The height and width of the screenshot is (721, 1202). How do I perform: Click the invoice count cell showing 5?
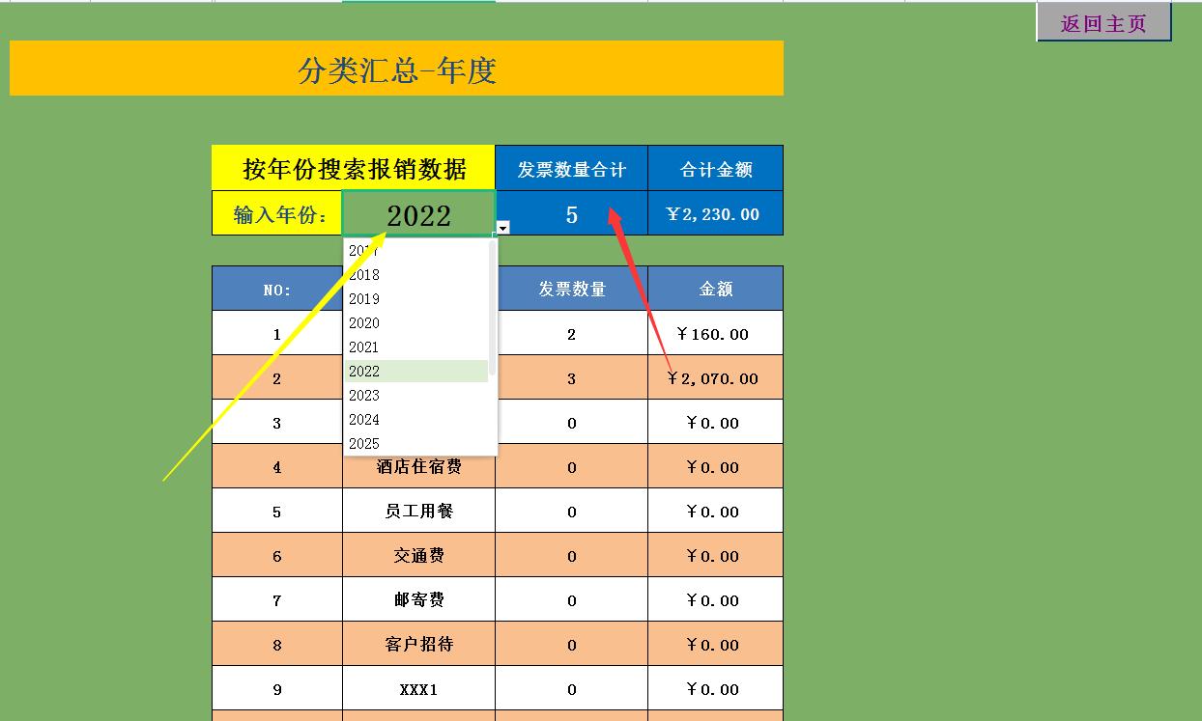tap(570, 213)
